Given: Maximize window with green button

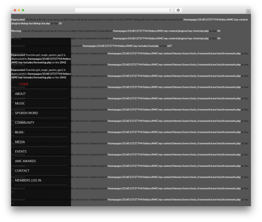Looking at the screenshot, I should [x=23, y=10].
